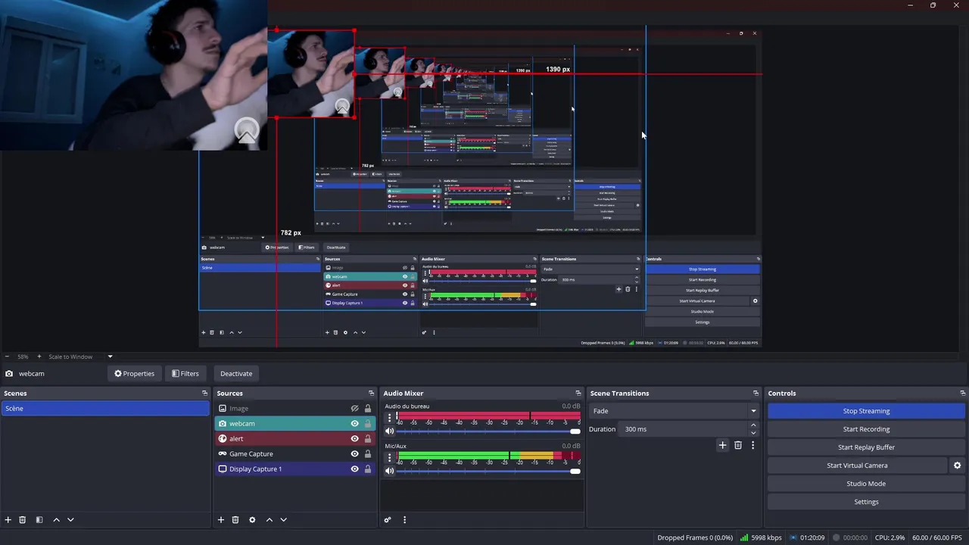969x545 pixels.
Task: Adjust Audio du bureau volume slider
Action: point(488,431)
